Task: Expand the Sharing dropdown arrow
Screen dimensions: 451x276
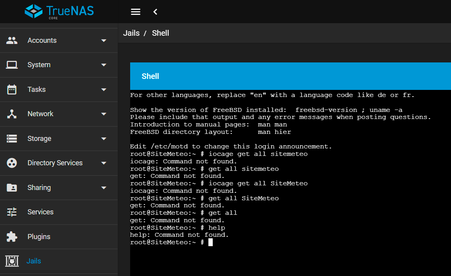Action: point(104,188)
